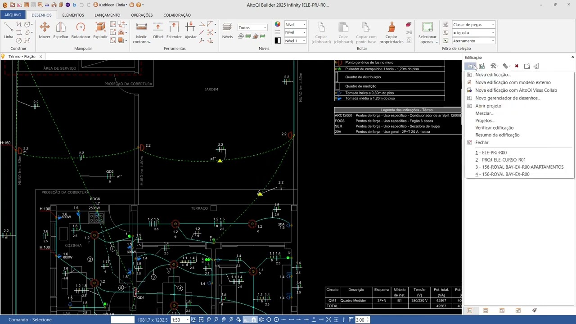Image resolution: width=576 pixels, height=324 pixels.
Task: Open the LANÇAMENTO ribbon tab
Action: click(108, 15)
